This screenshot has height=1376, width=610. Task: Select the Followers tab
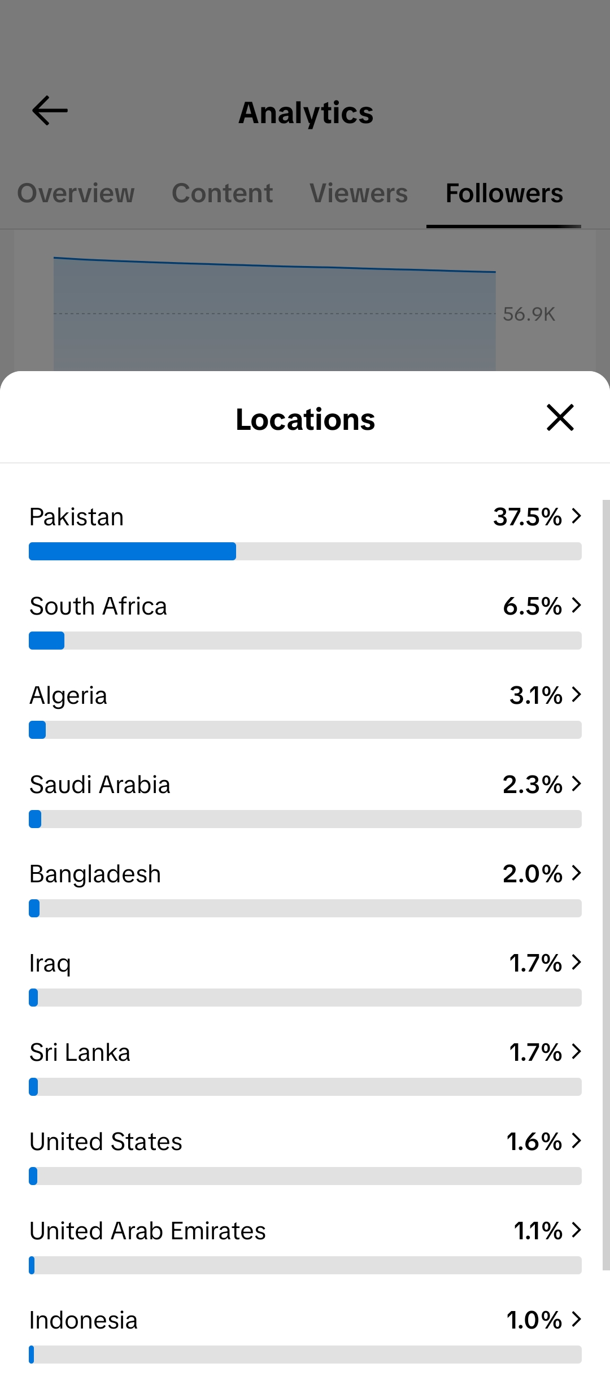504,193
